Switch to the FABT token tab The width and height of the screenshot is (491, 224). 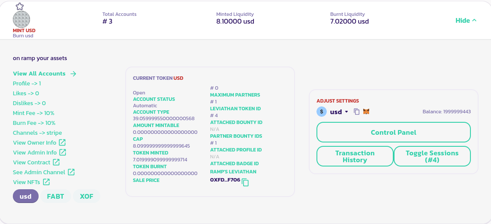(x=55, y=197)
